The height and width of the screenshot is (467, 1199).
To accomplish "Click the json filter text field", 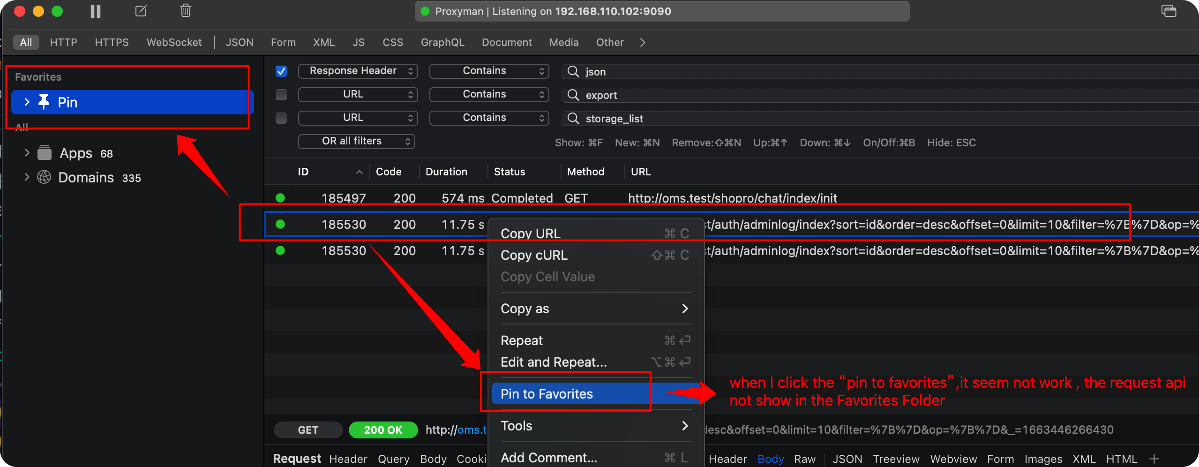I will (880, 71).
